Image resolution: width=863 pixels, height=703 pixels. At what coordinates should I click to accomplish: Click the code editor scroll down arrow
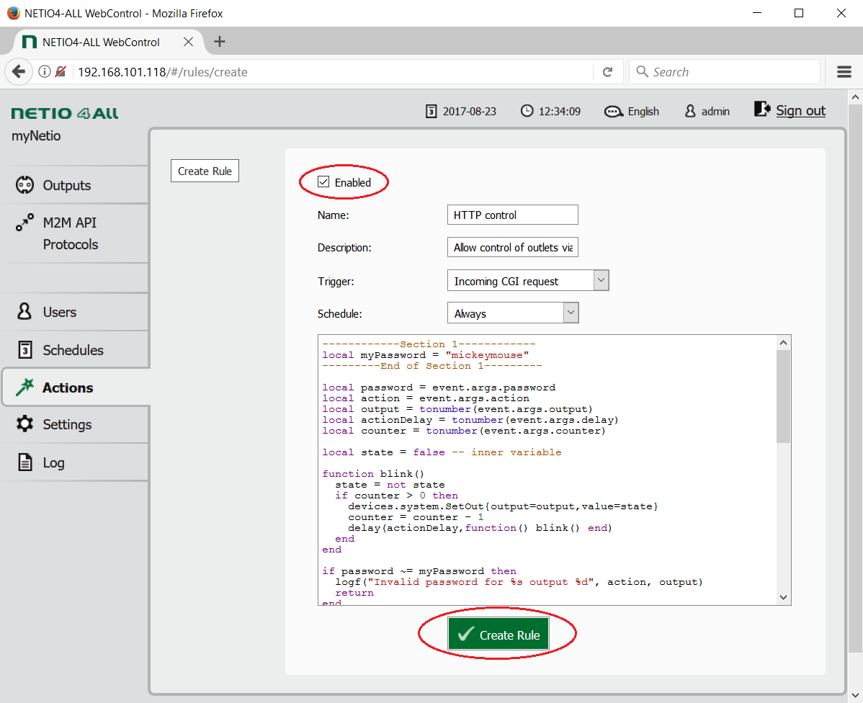click(783, 597)
